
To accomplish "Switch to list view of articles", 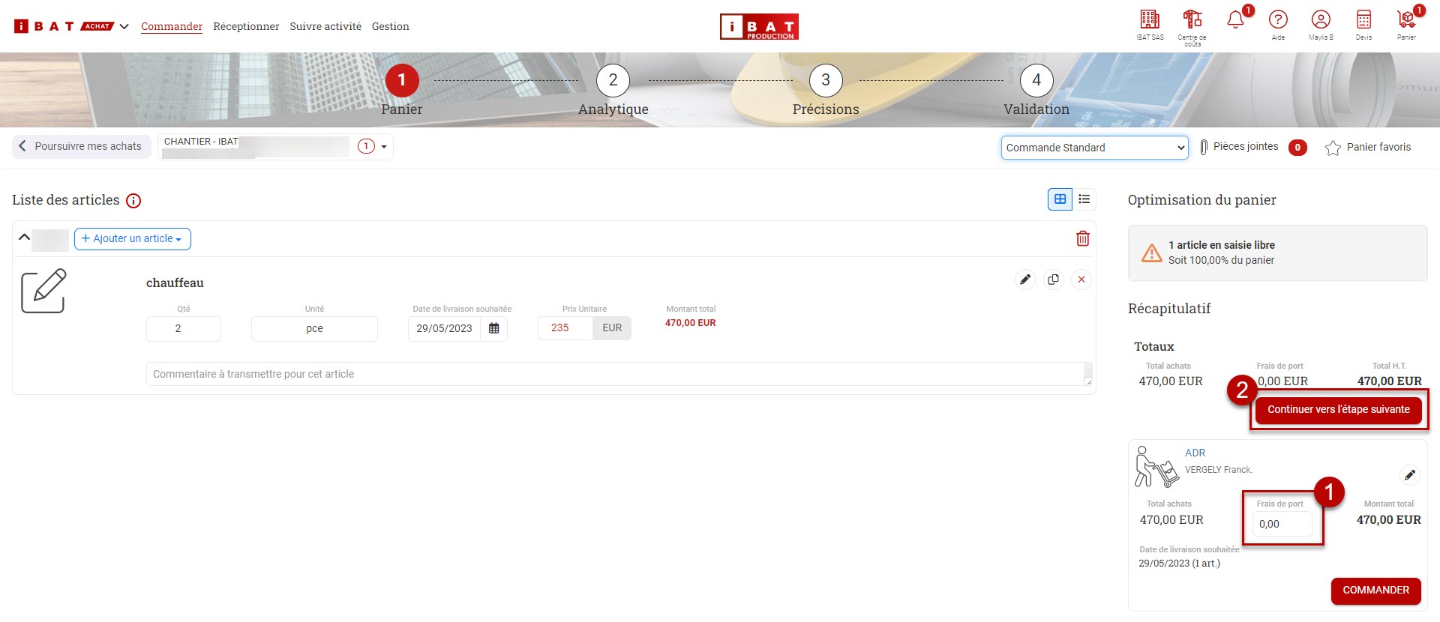I will [1084, 199].
